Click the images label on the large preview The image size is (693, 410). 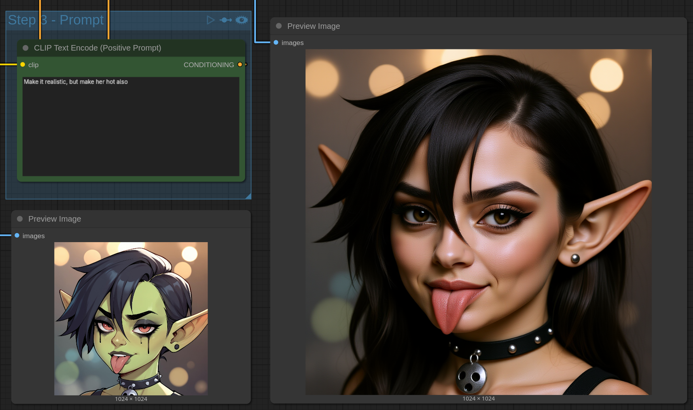293,43
